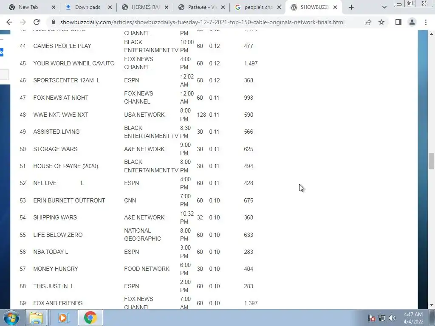This screenshot has height=326, width=435.
Task: Click the 10:32 PM time cell
Action: [187, 218]
